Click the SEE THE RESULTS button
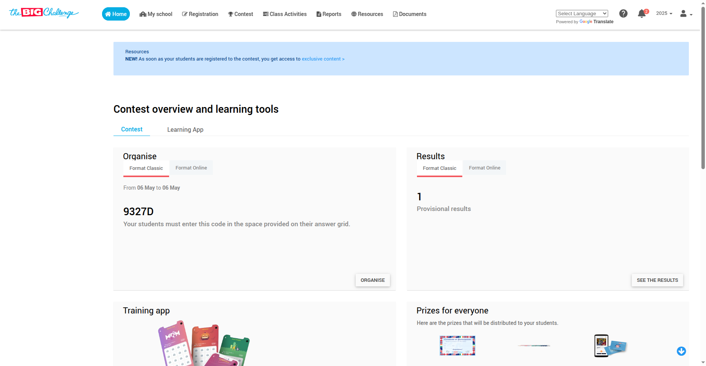This screenshot has width=706, height=366. pos(657,280)
